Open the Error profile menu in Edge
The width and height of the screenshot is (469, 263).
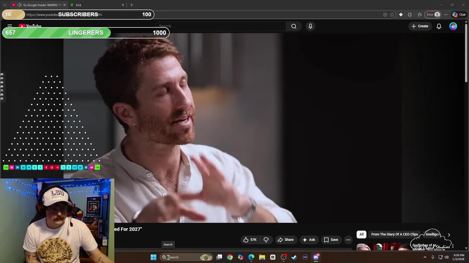click(433, 15)
